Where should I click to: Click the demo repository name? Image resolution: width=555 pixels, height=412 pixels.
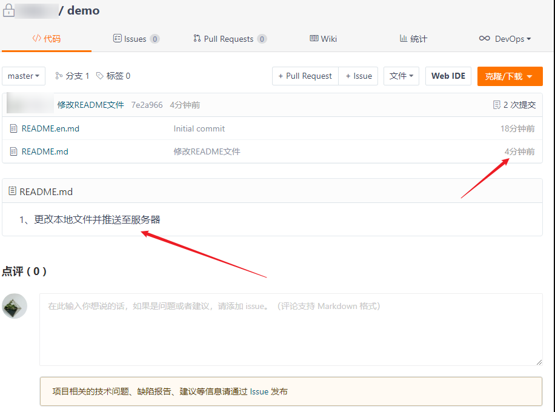click(x=83, y=10)
